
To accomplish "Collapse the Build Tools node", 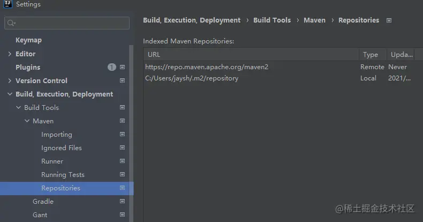I will [18, 107].
